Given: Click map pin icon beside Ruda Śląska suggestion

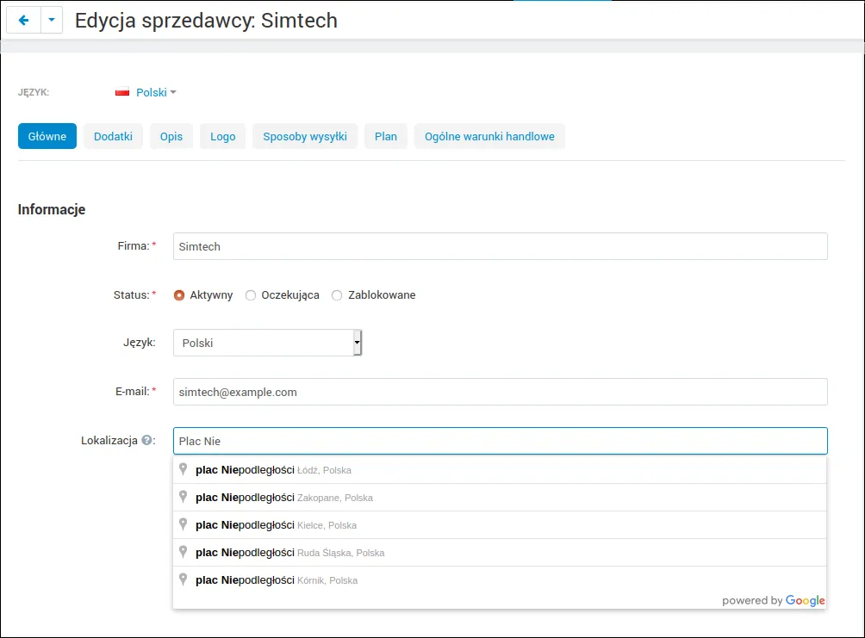Looking at the screenshot, I should [184, 552].
